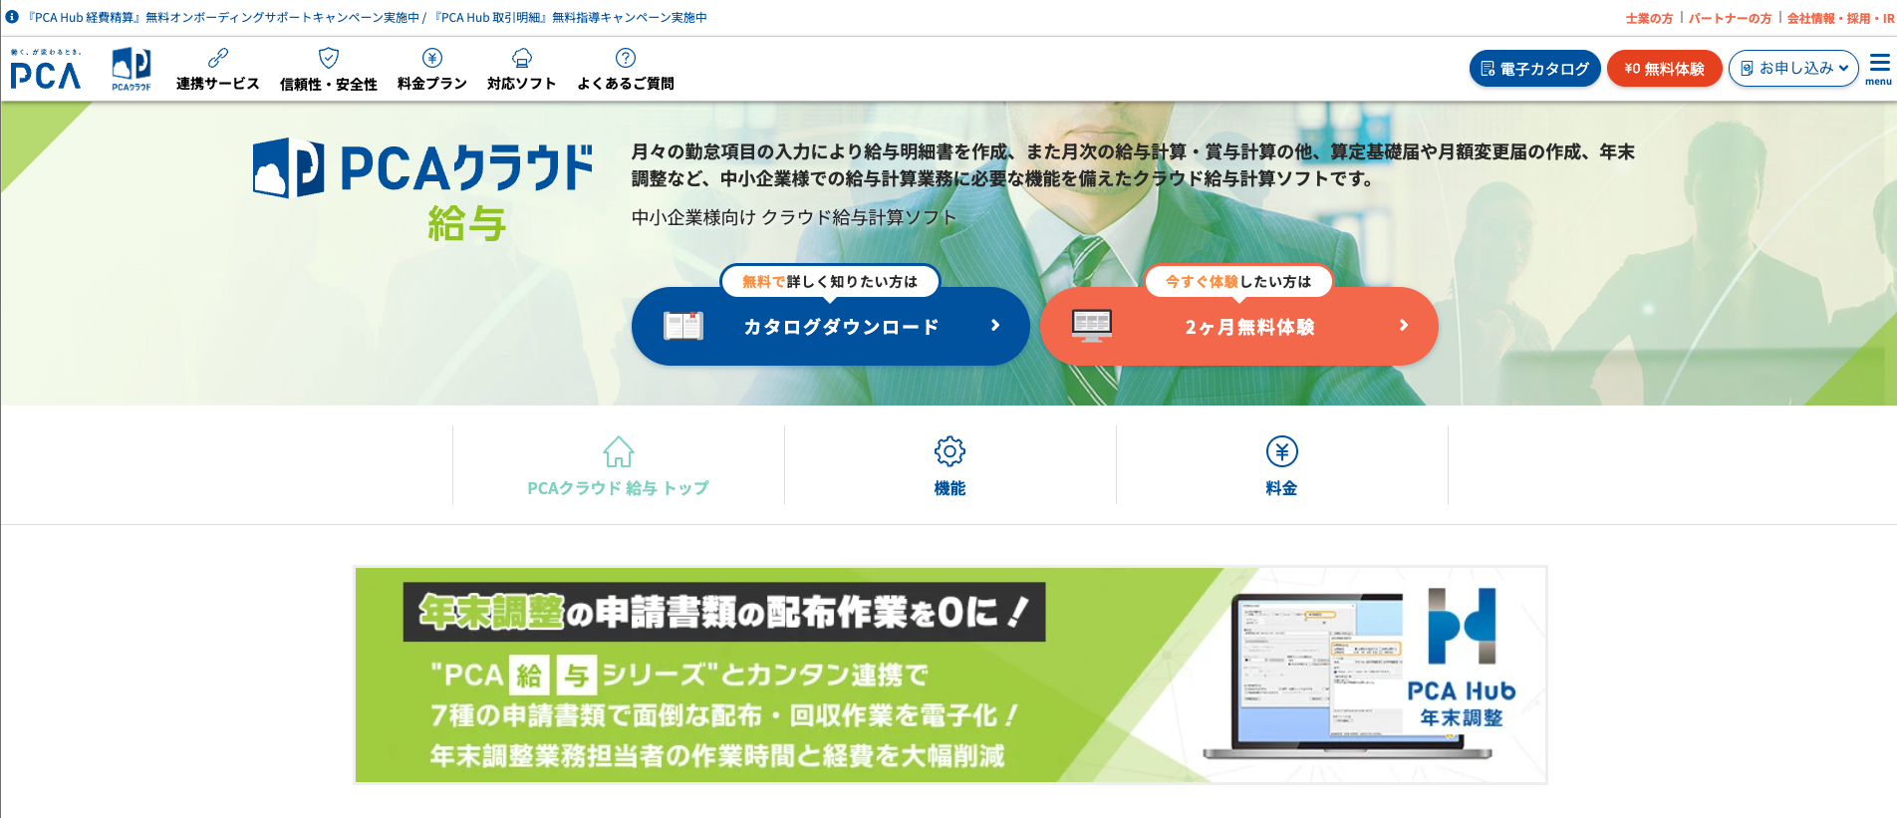Click the shield icon above 信頼性・安全性
The height and width of the screenshot is (818, 1897).
[329, 58]
